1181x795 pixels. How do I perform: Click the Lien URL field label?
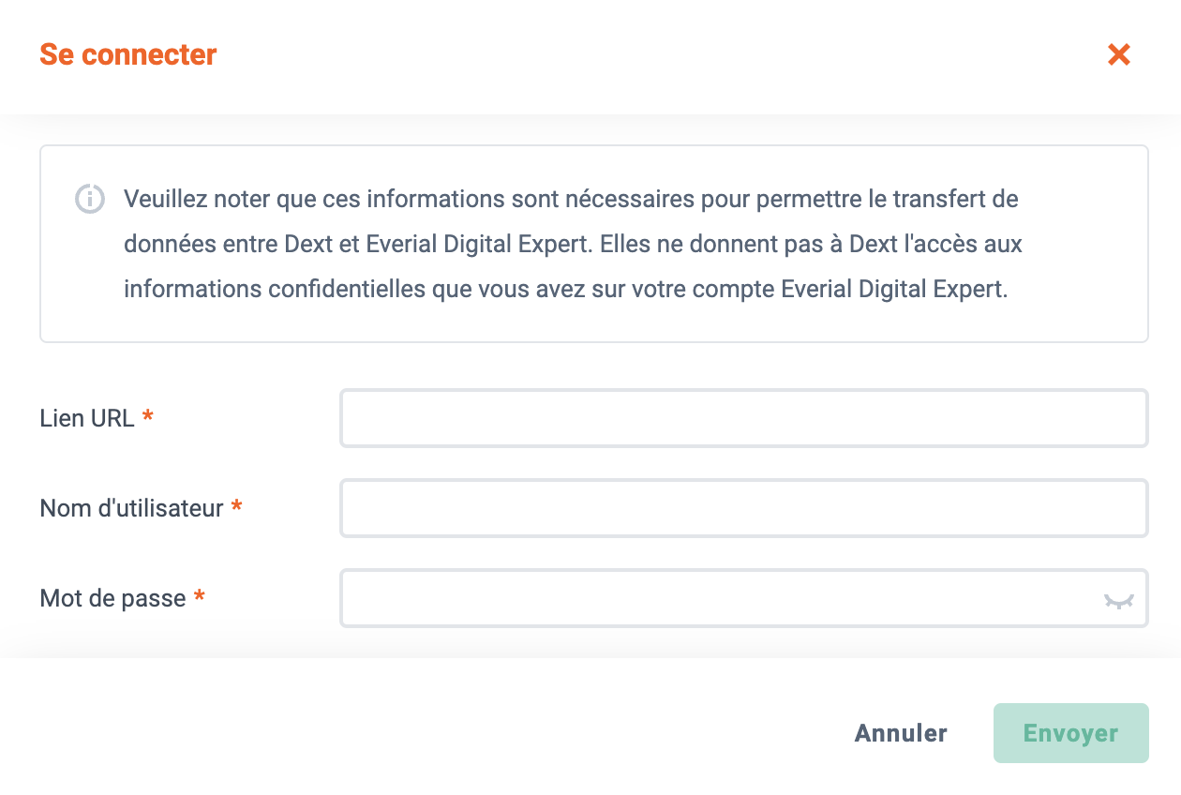click(87, 418)
